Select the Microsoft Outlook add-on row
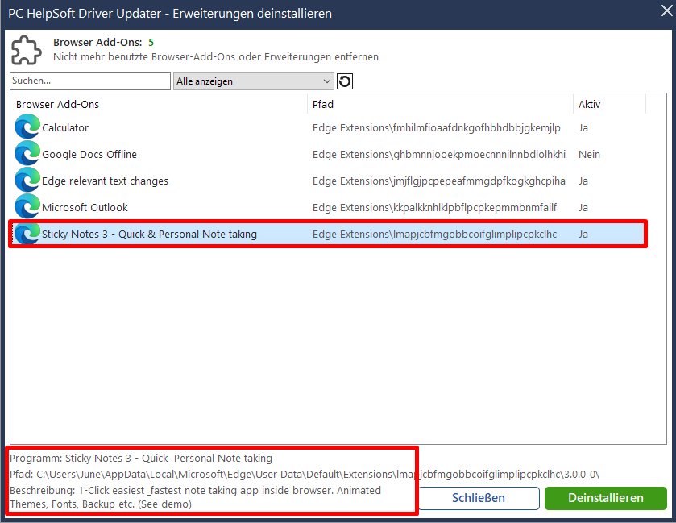 pos(328,208)
